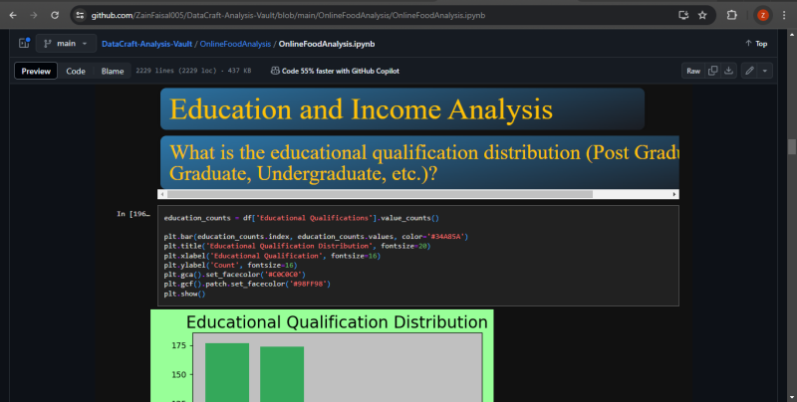Download the raw notebook file
797x402 pixels.
click(729, 71)
